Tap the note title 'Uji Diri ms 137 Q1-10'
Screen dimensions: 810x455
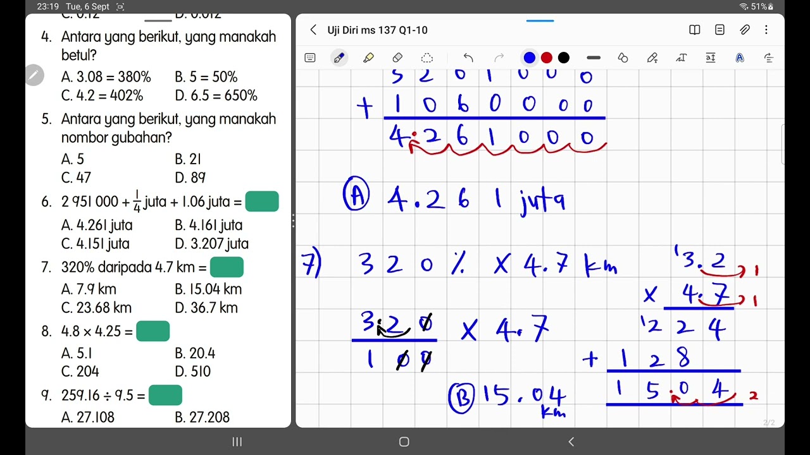(x=378, y=30)
